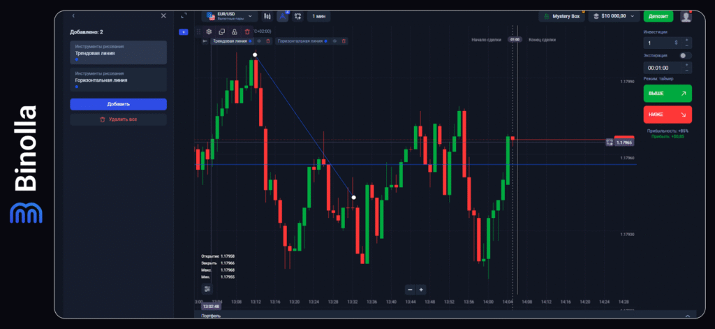Delete selected drawing using red trash icon

[246, 31]
